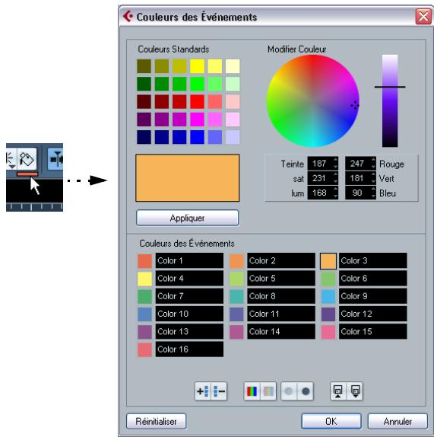Select the yellow swatch next to Color 4
Image resolution: width=434 pixels, height=437 pixels.
click(x=144, y=279)
